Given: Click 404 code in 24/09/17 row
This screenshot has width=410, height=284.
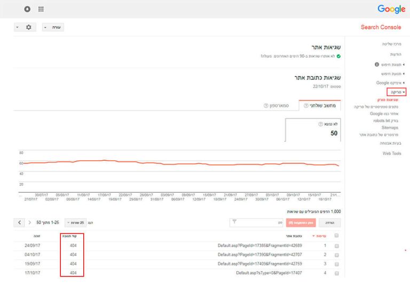Looking at the screenshot, I should click(73, 246).
